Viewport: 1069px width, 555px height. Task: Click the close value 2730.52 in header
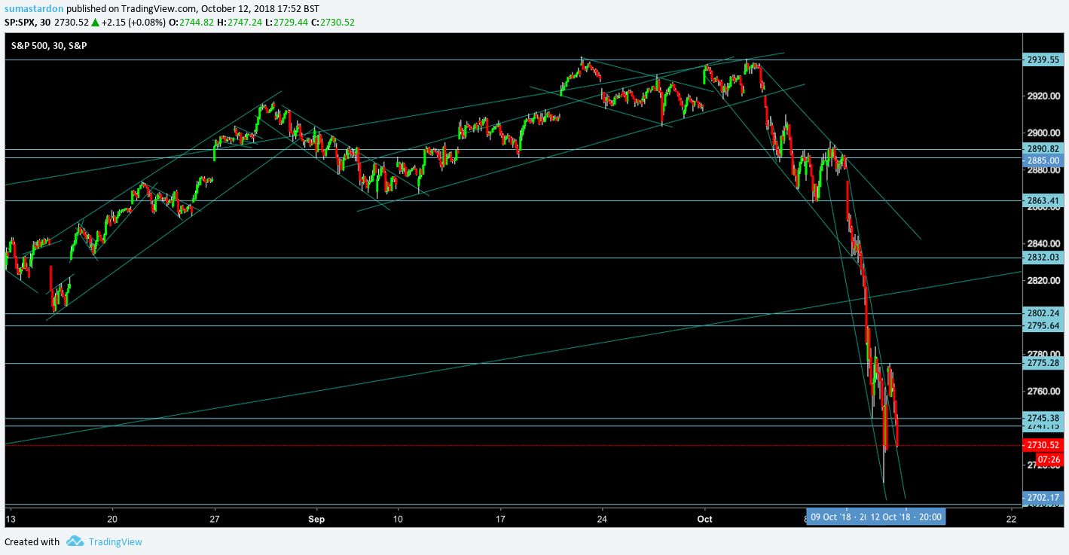[x=337, y=23]
